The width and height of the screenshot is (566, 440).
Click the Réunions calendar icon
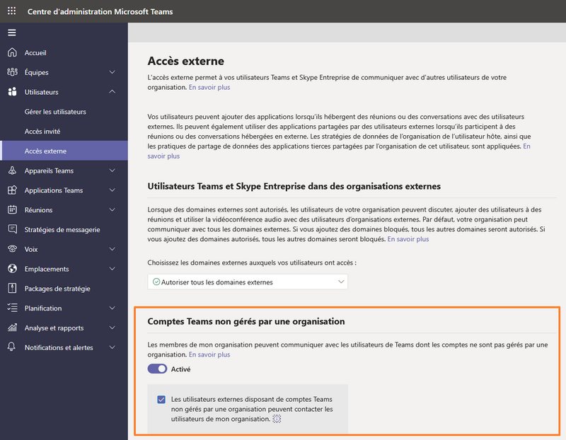[12, 210]
